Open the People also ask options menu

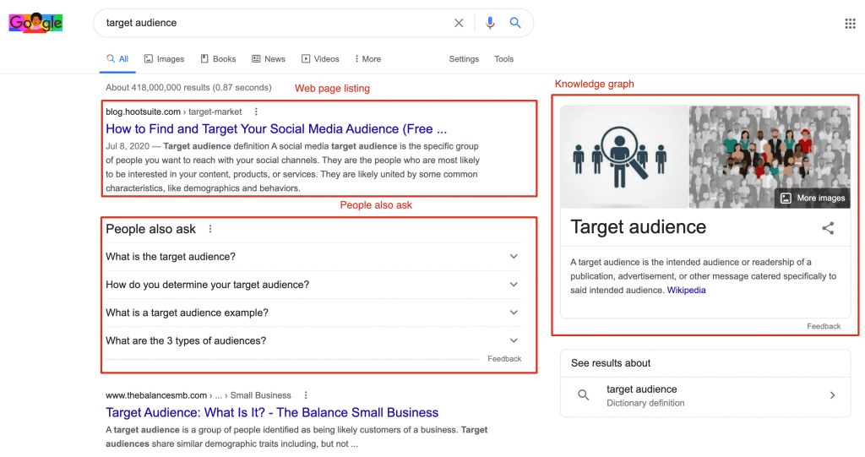coord(210,229)
